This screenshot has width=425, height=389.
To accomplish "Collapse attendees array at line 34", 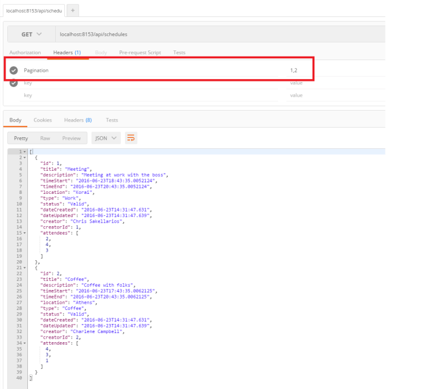I will coord(25,343).
